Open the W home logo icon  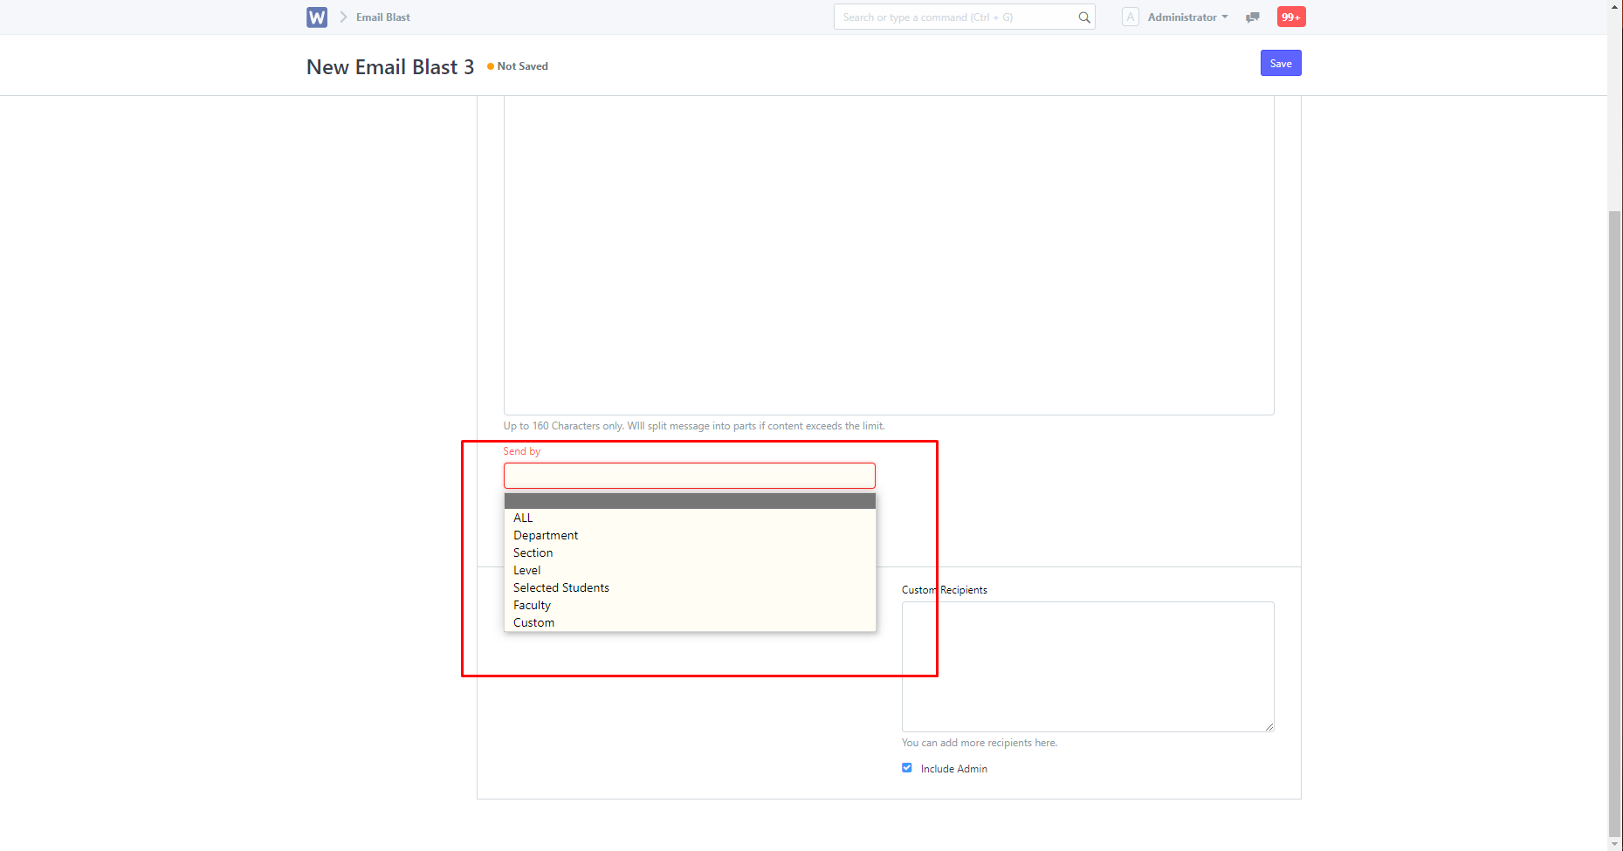317,17
